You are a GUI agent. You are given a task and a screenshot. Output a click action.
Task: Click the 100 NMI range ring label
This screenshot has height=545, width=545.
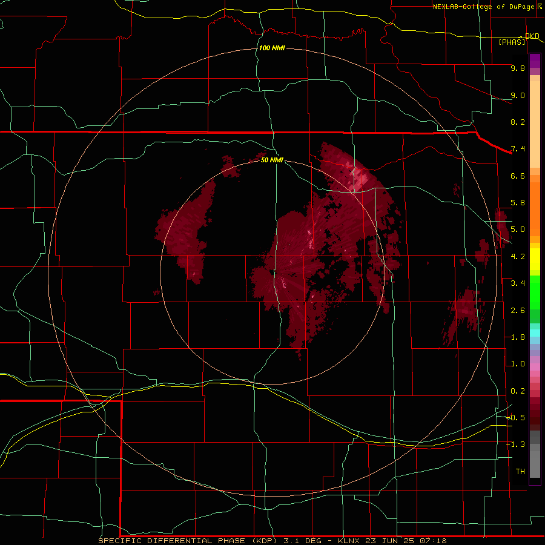point(272,48)
